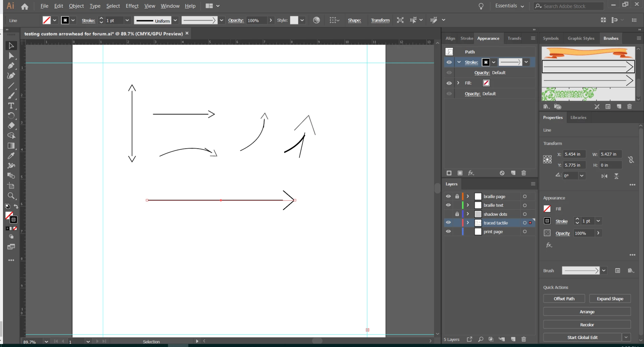
Task: Open the Essentials workspace dropdown
Action: tap(509, 6)
